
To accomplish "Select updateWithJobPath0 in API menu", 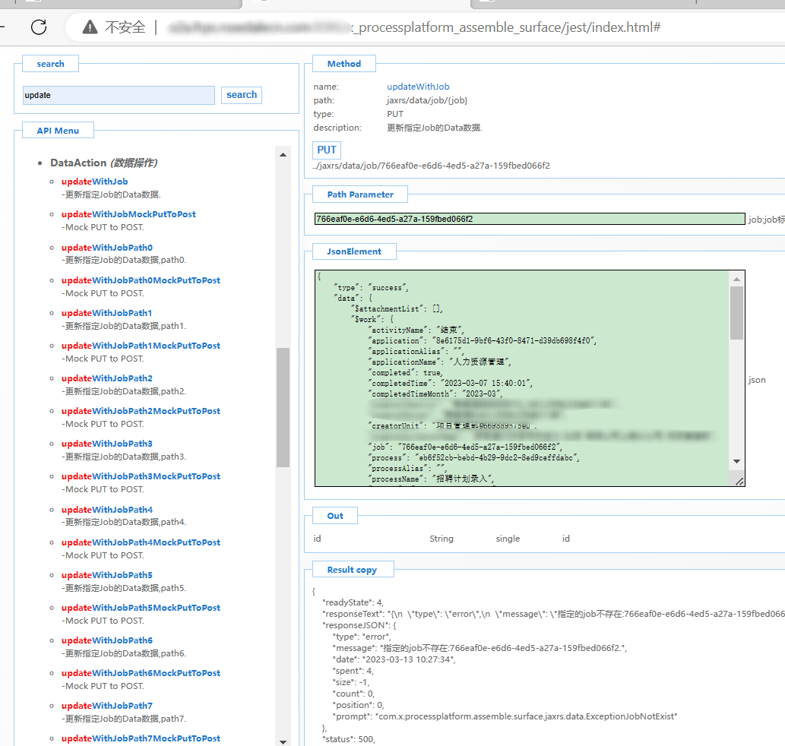I will click(x=106, y=247).
